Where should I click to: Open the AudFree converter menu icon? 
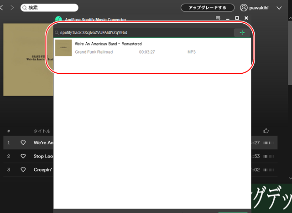point(218,18)
